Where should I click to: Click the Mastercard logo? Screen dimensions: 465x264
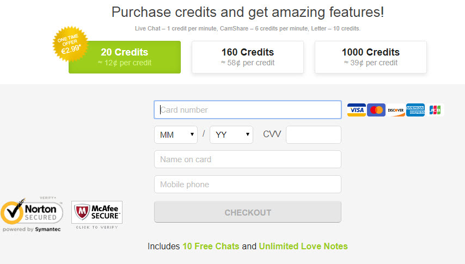click(376, 110)
